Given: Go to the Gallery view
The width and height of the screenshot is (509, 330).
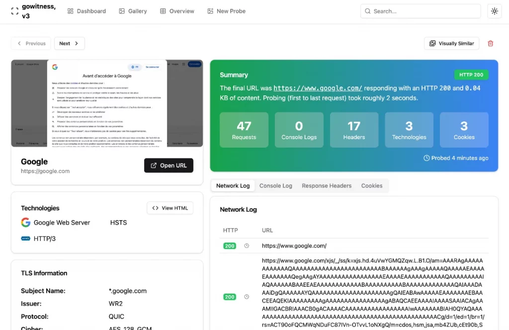Looking at the screenshot, I should pyautogui.click(x=133, y=11).
